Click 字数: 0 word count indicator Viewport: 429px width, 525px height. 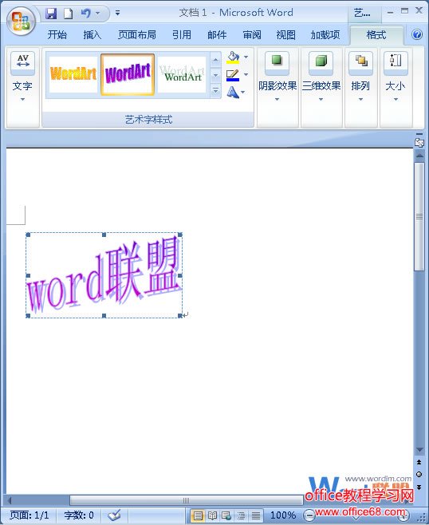[x=79, y=515]
